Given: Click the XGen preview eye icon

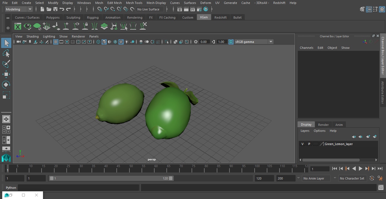Looking at the screenshot, I should [27, 27].
